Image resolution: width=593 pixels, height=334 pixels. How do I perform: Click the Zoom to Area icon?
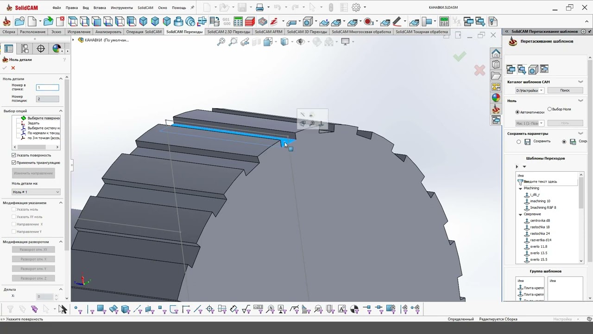point(233,42)
